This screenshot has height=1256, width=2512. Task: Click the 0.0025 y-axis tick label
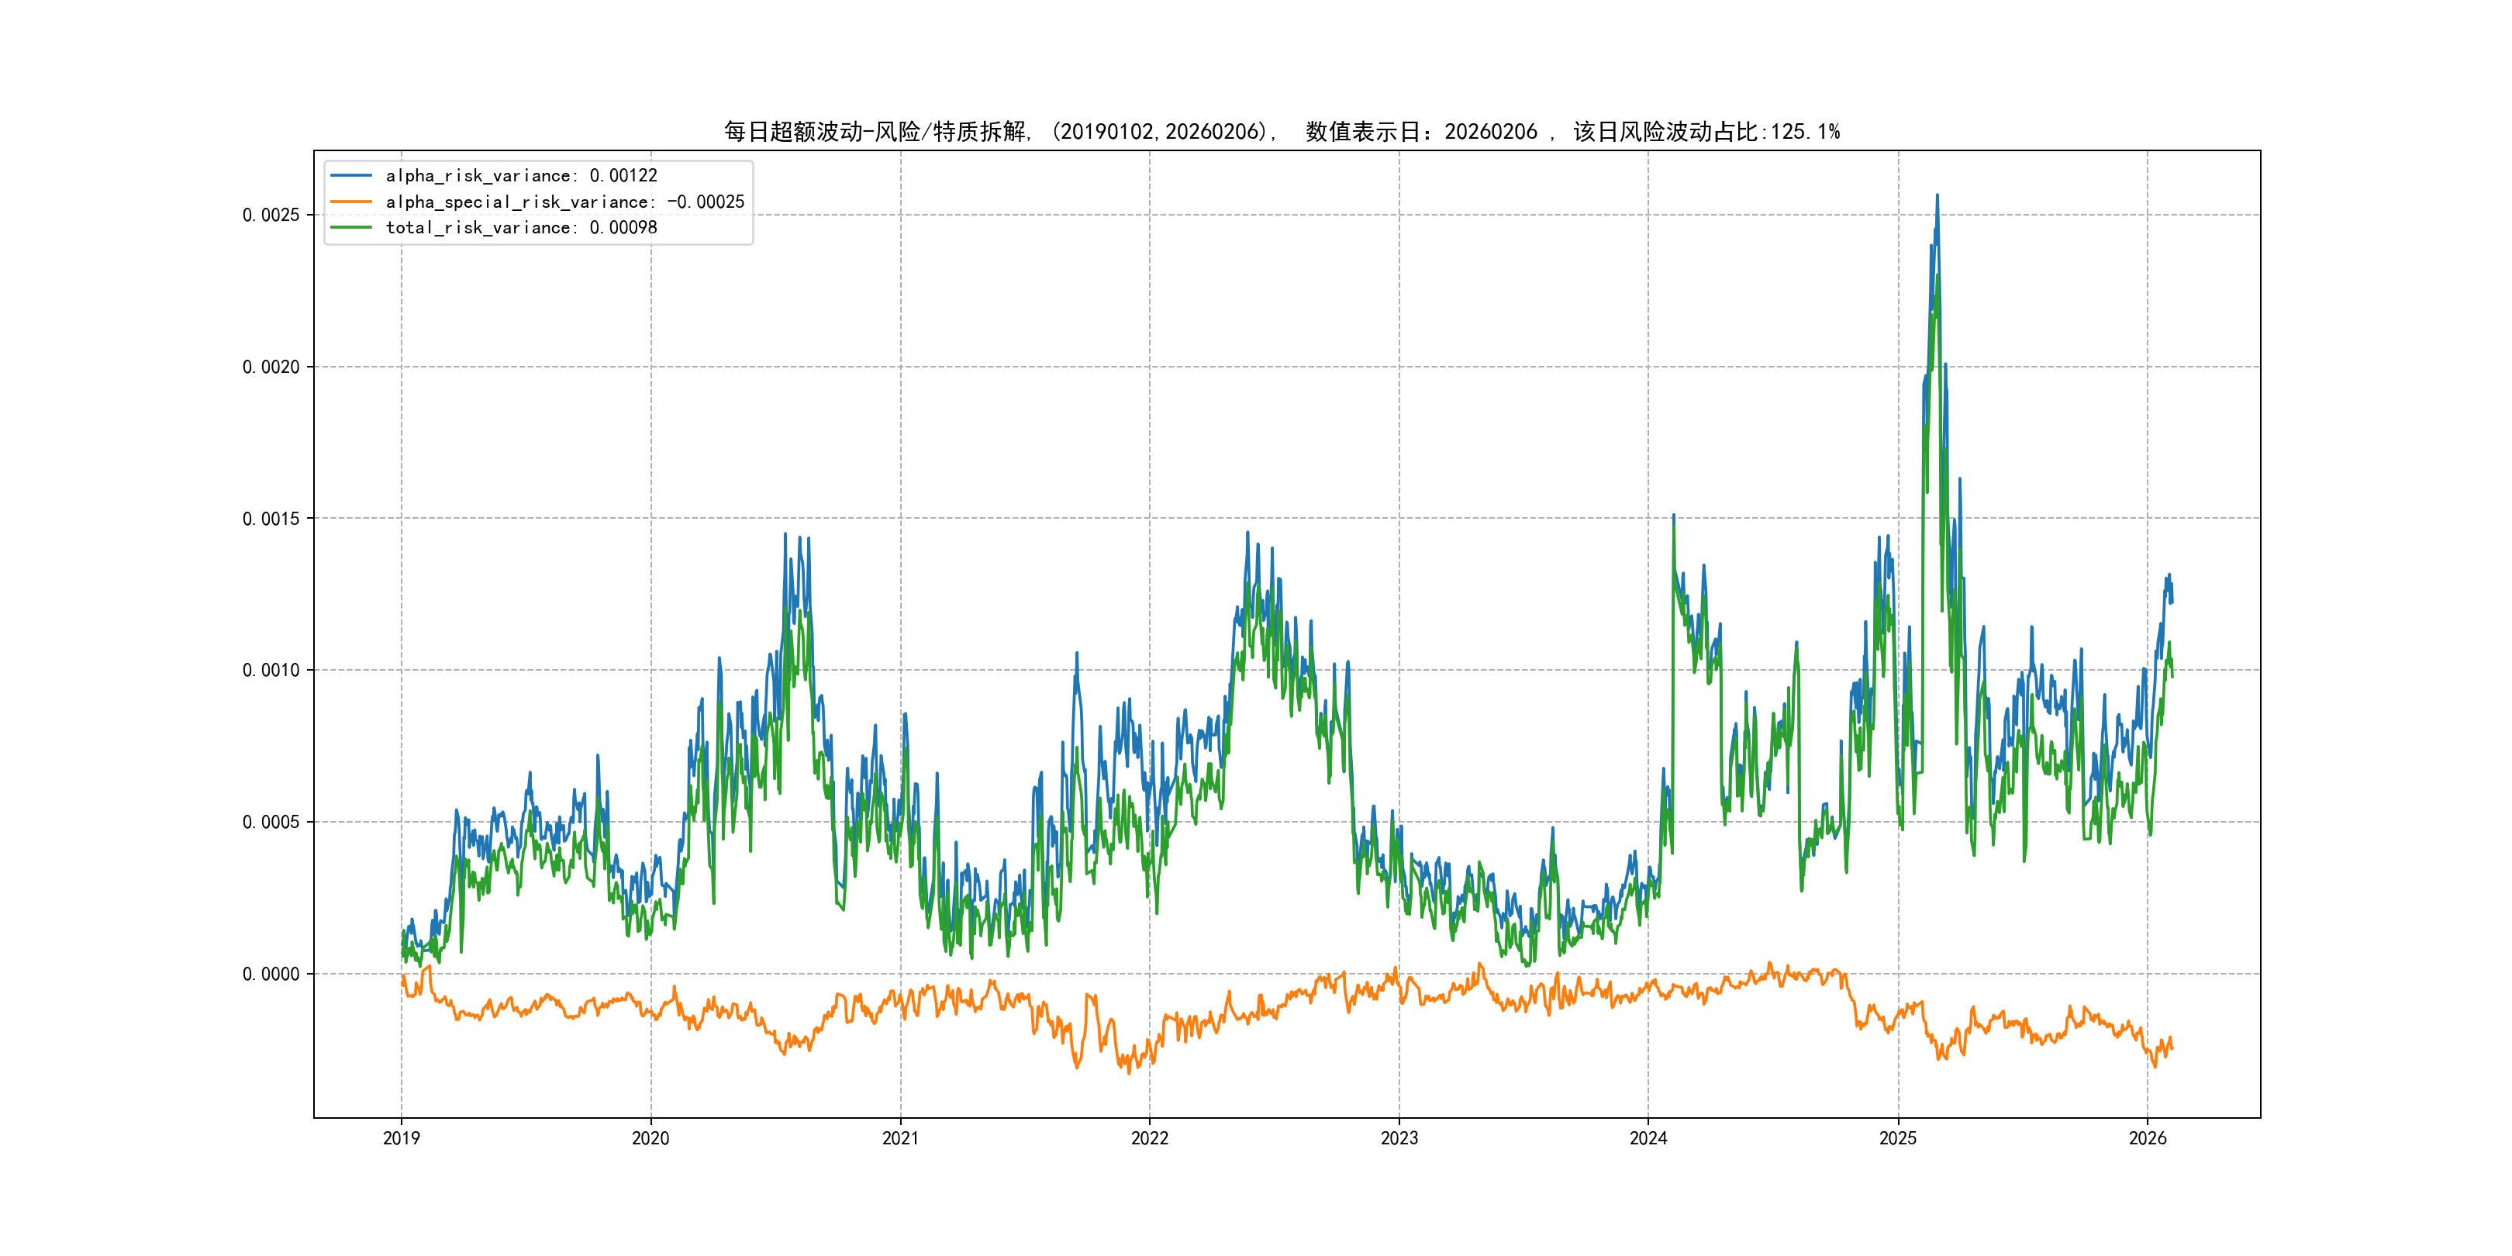270,215
